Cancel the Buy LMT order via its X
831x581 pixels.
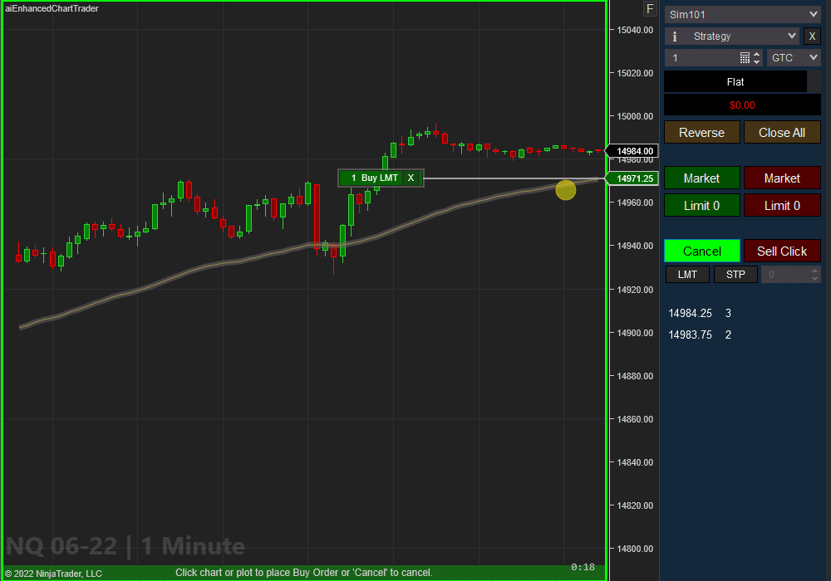coord(411,178)
